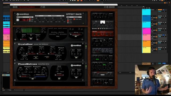Image resolution: width=171 pixels, height=96 pixels.
Task: Click the Crystallizer Threshold knob
Action: click(25, 57)
